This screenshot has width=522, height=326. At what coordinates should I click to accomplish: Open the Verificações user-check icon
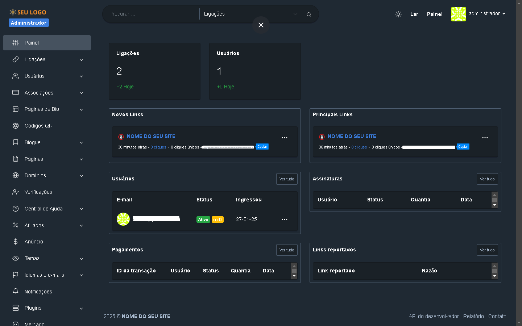point(16,192)
